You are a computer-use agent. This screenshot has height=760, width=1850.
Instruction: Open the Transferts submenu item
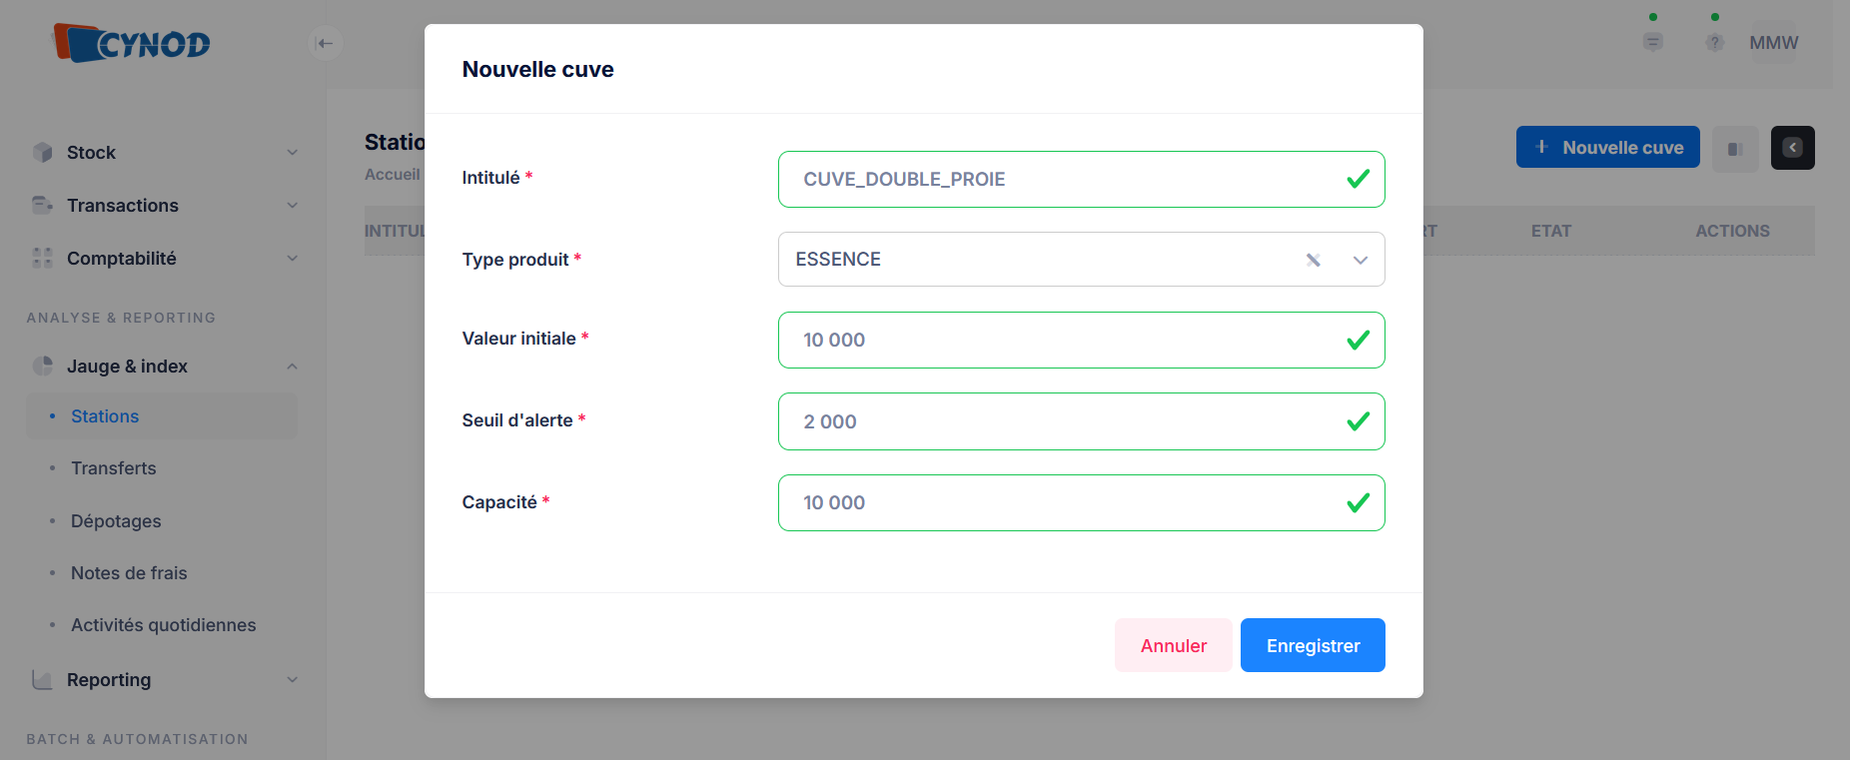coord(114,468)
